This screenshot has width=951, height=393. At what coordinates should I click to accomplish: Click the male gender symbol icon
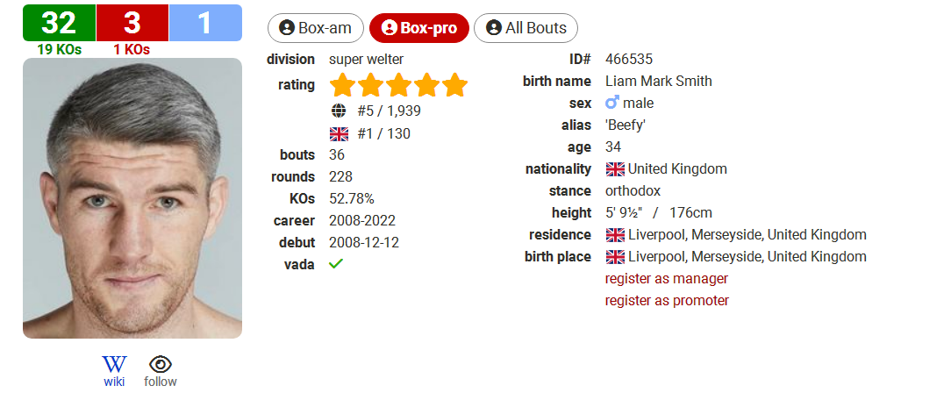pyautogui.click(x=612, y=104)
